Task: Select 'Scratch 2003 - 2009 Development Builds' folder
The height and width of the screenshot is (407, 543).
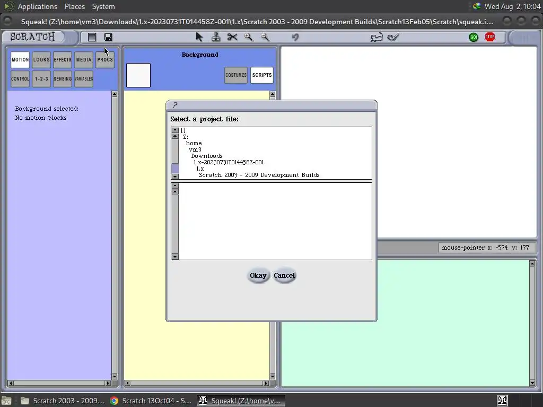Action: point(259,175)
